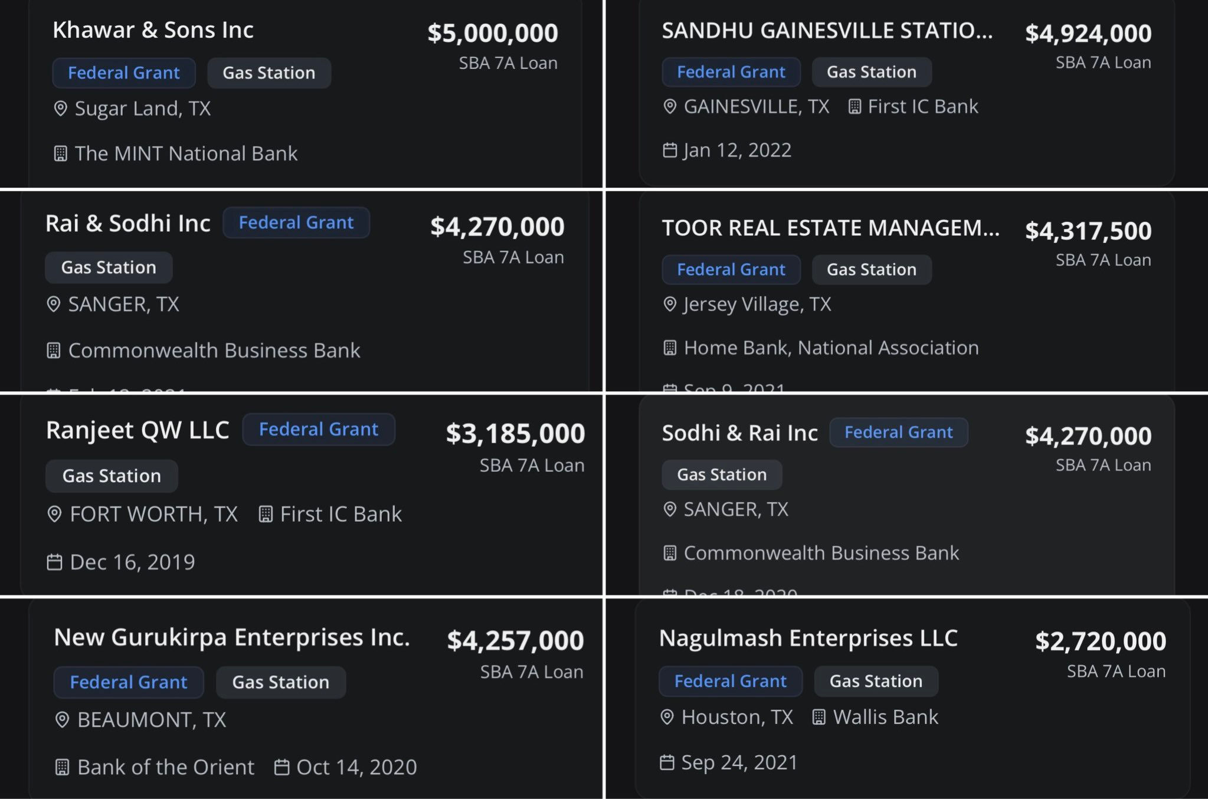Open the TOOR REAL ESTATE MANAGEM... title

(x=830, y=228)
